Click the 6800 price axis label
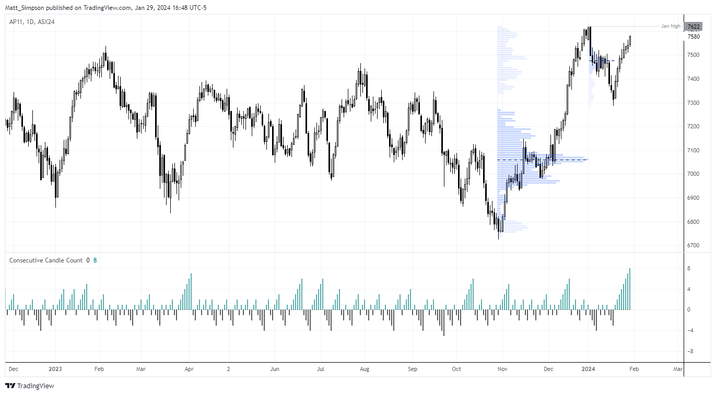 point(694,222)
